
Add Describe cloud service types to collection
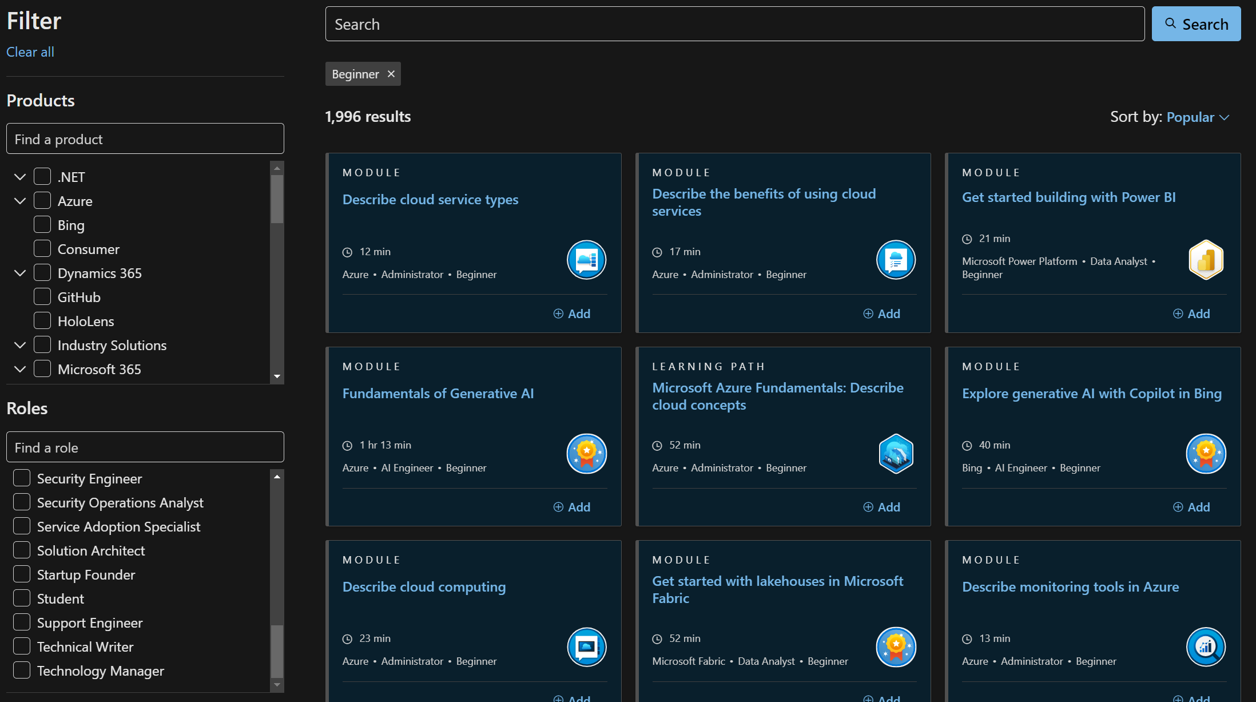571,314
